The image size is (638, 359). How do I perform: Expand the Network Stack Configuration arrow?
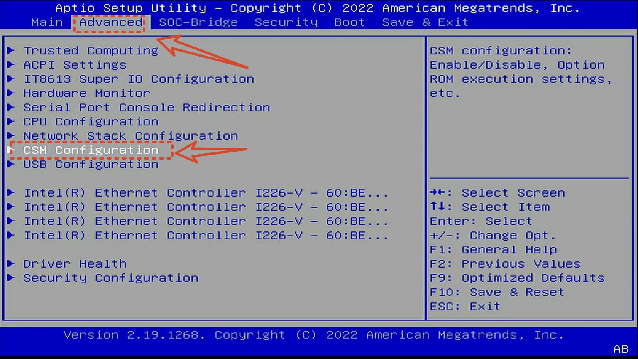click(x=11, y=136)
